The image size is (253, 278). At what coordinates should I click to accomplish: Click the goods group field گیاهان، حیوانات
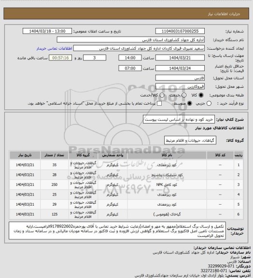tap(190, 140)
